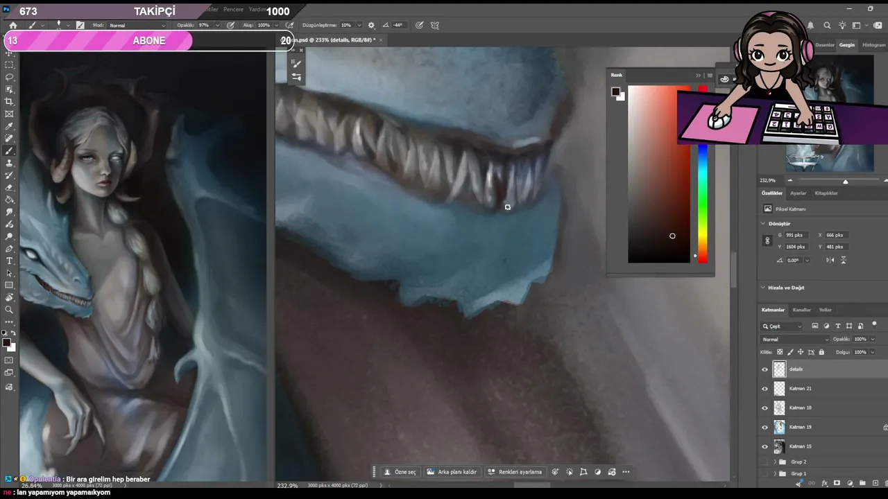The width and height of the screenshot is (888, 499).
Task: Collapse the Dönüştür section
Action: (x=763, y=224)
